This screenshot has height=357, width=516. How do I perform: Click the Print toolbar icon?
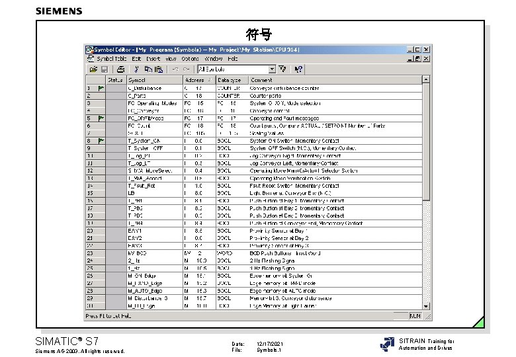121,69
